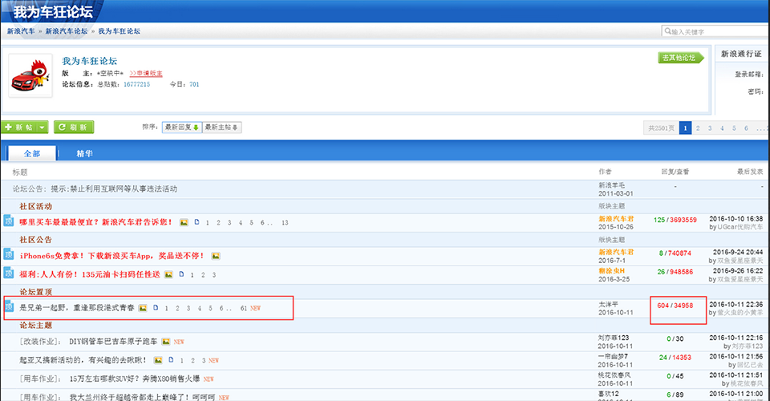
Task: Open the 新帖 dropdown arrow
Action: (x=40, y=128)
